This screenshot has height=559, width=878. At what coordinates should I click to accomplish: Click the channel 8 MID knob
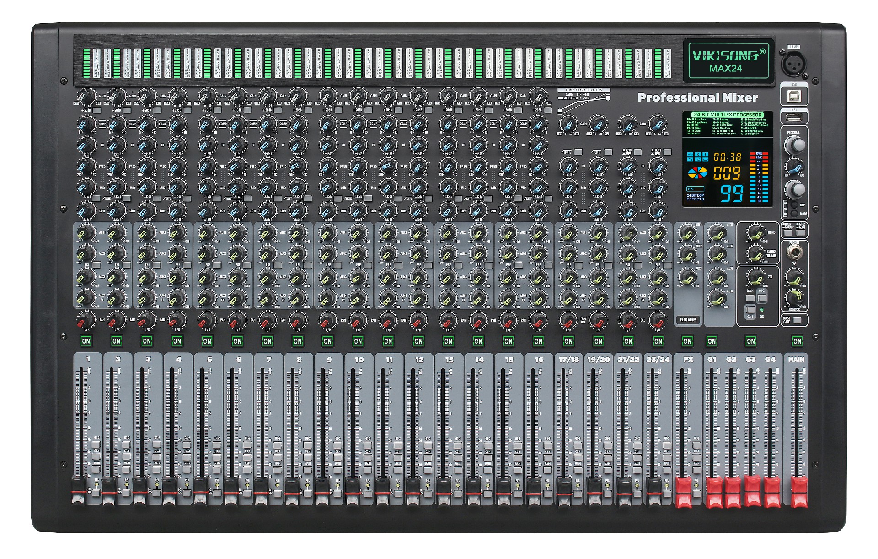pyautogui.click(x=297, y=188)
